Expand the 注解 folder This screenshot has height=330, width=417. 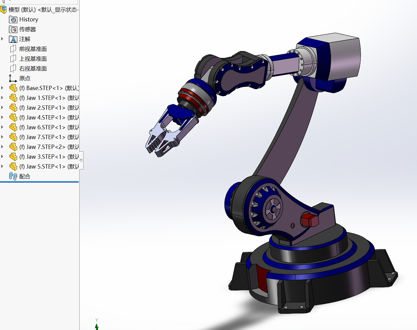pos(2,39)
